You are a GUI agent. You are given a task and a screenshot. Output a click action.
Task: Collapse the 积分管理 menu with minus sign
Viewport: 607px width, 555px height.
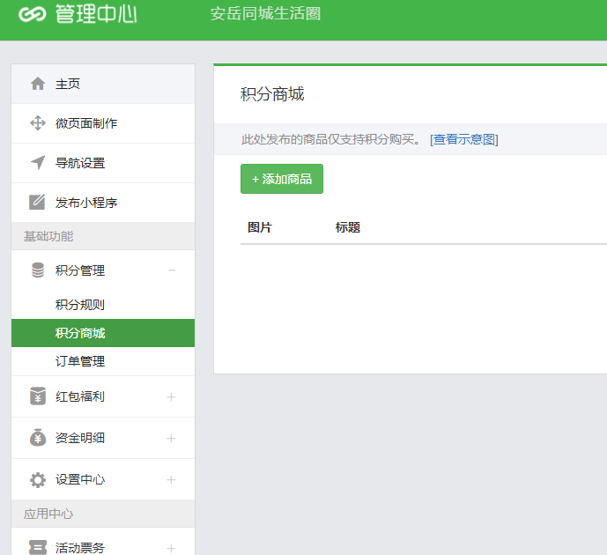click(172, 270)
